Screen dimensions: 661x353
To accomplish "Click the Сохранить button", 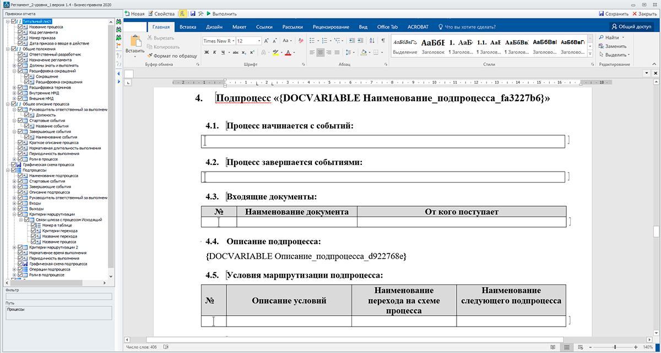I will pyautogui.click(x=613, y=14).
